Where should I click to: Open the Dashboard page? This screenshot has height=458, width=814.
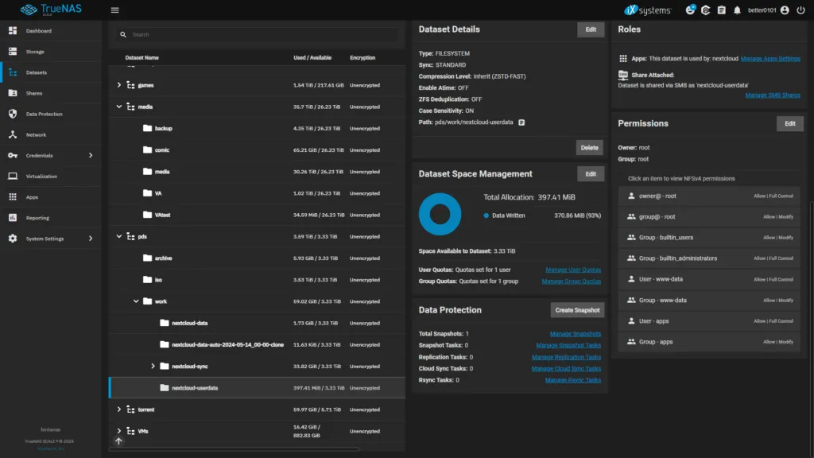[37, 31]
